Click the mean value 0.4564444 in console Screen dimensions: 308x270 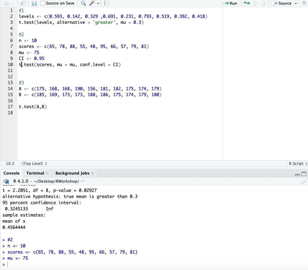pyautogui.click(x=14, y=228)
